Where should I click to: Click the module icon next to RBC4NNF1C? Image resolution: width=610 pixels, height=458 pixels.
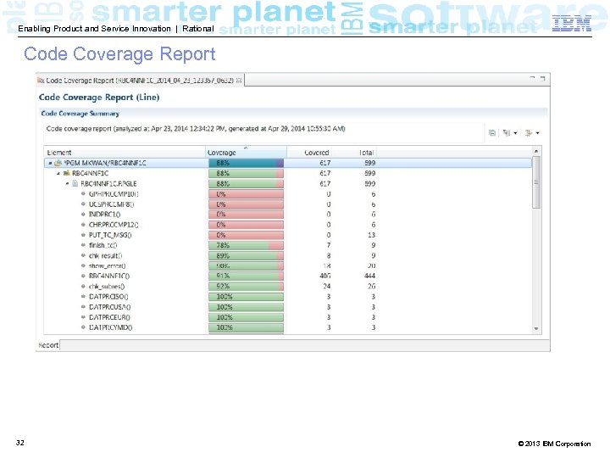[x=67, y=173]
